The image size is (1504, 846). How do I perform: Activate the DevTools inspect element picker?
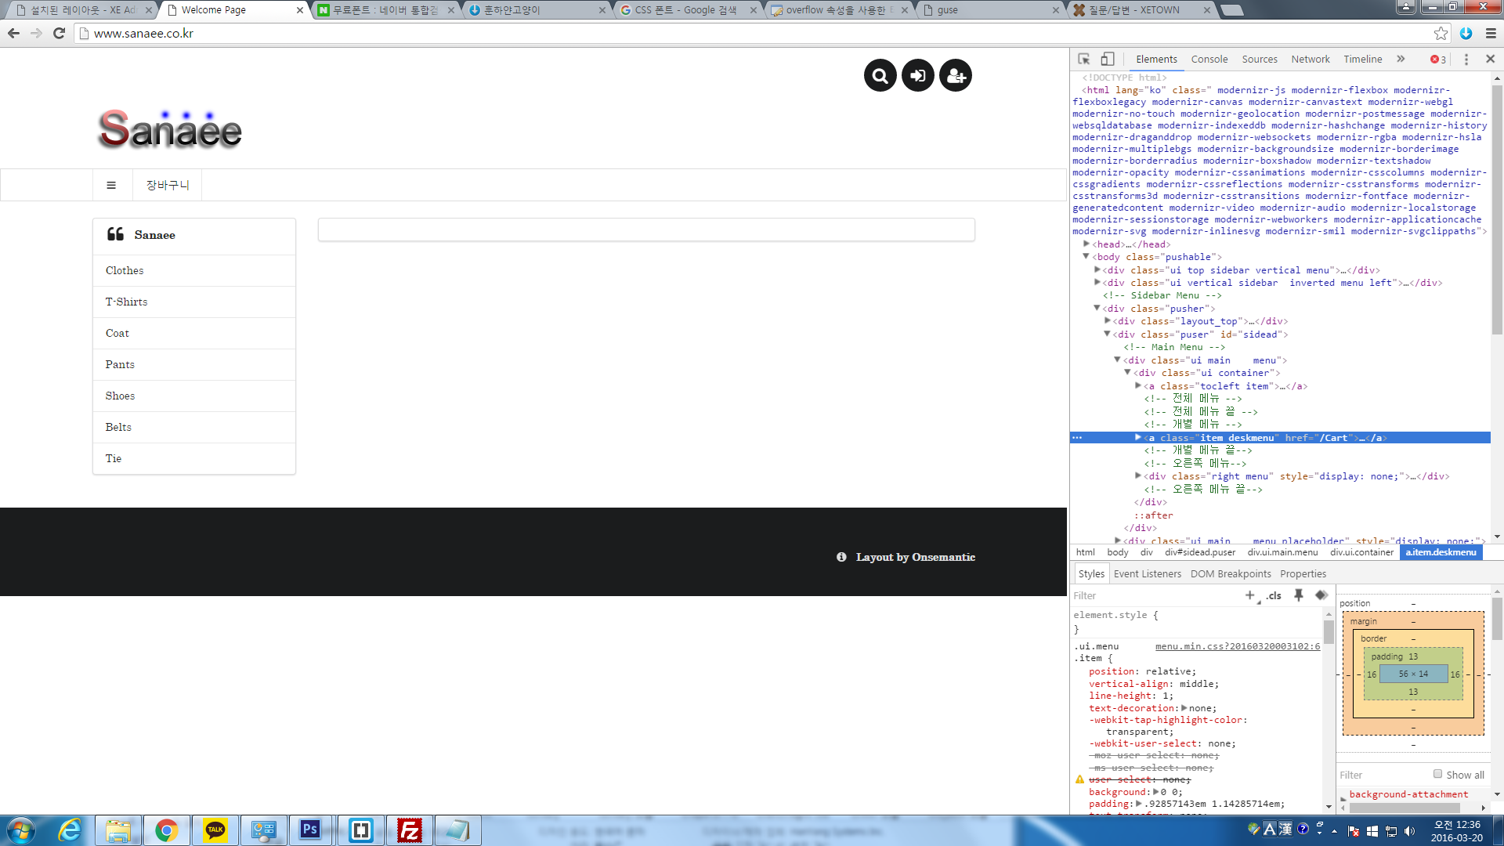tap(1084, 60)
